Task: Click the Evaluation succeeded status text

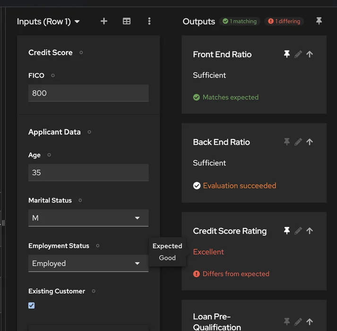Action: [x=240, y=186]
